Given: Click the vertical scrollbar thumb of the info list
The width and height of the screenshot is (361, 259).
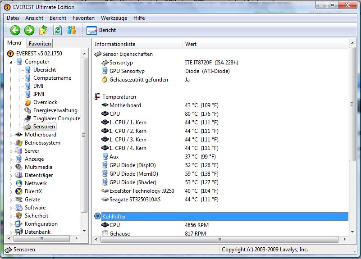Looking at the screenshot, I should point(352,104).
